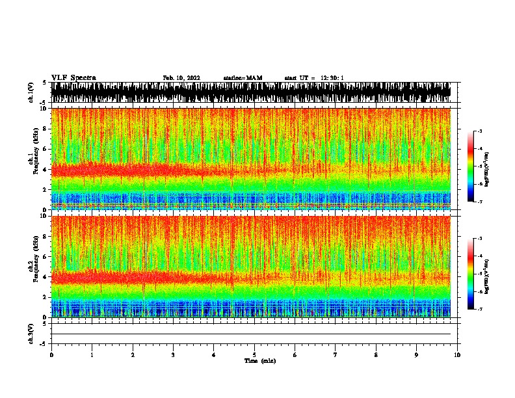The image size is (515, 398).
Task: Select the "Feb. 10, 2022" date text
Action: [x=181, y=78]
